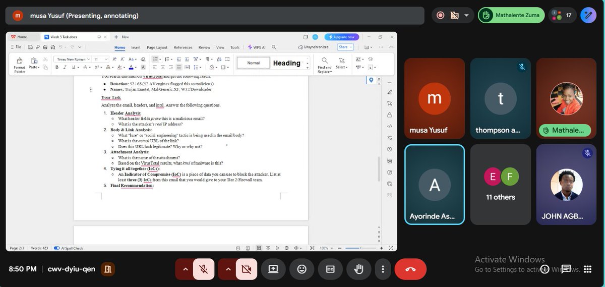Open more options three-dot menu in call bar
Screen dimensions: 605x287
pos(383,269)
